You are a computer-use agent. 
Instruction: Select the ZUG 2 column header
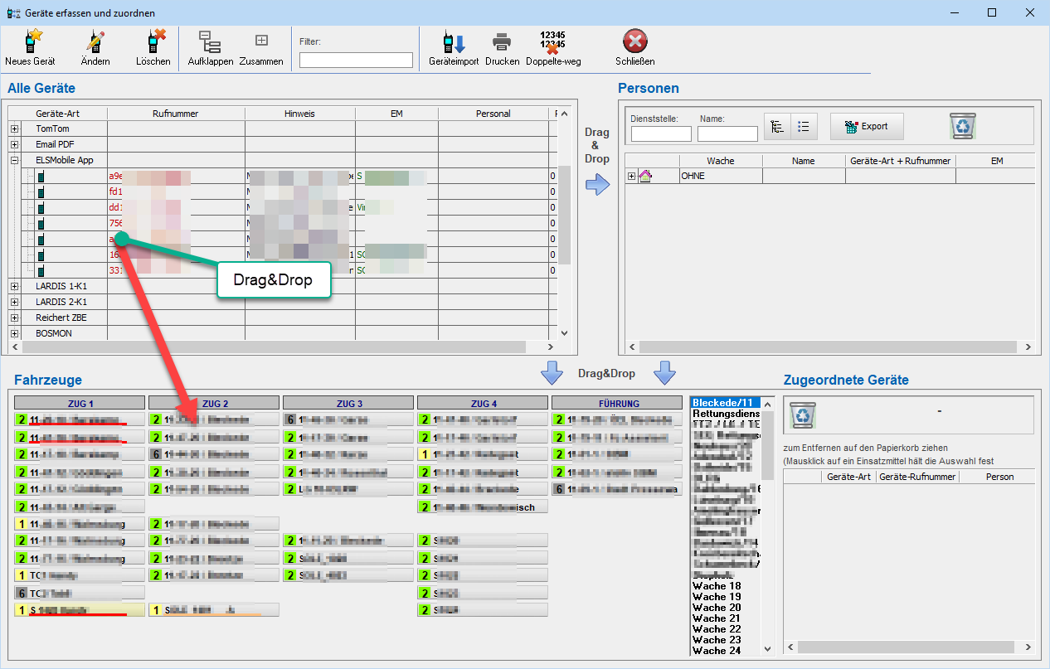(x=214, y=403)
